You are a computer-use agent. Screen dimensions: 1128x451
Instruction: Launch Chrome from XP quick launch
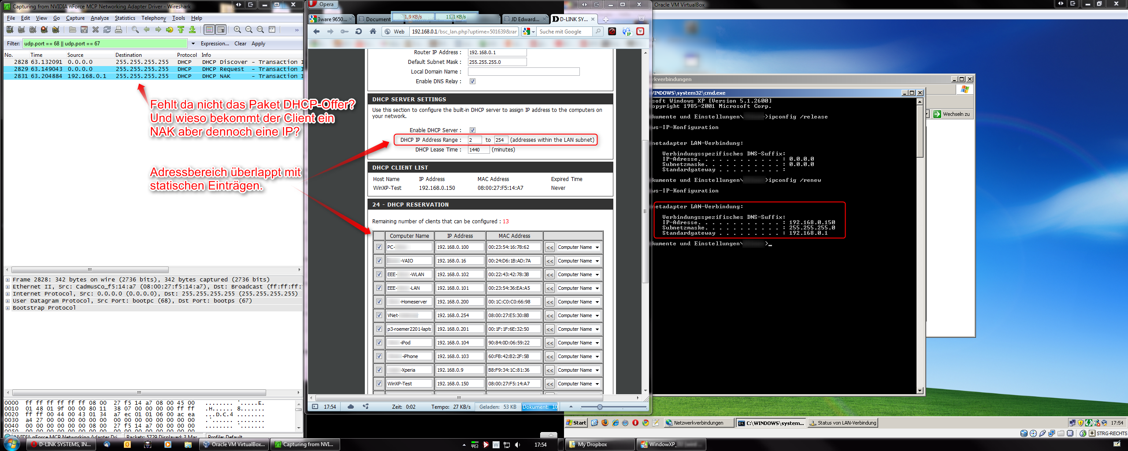[x=646, y=423]
